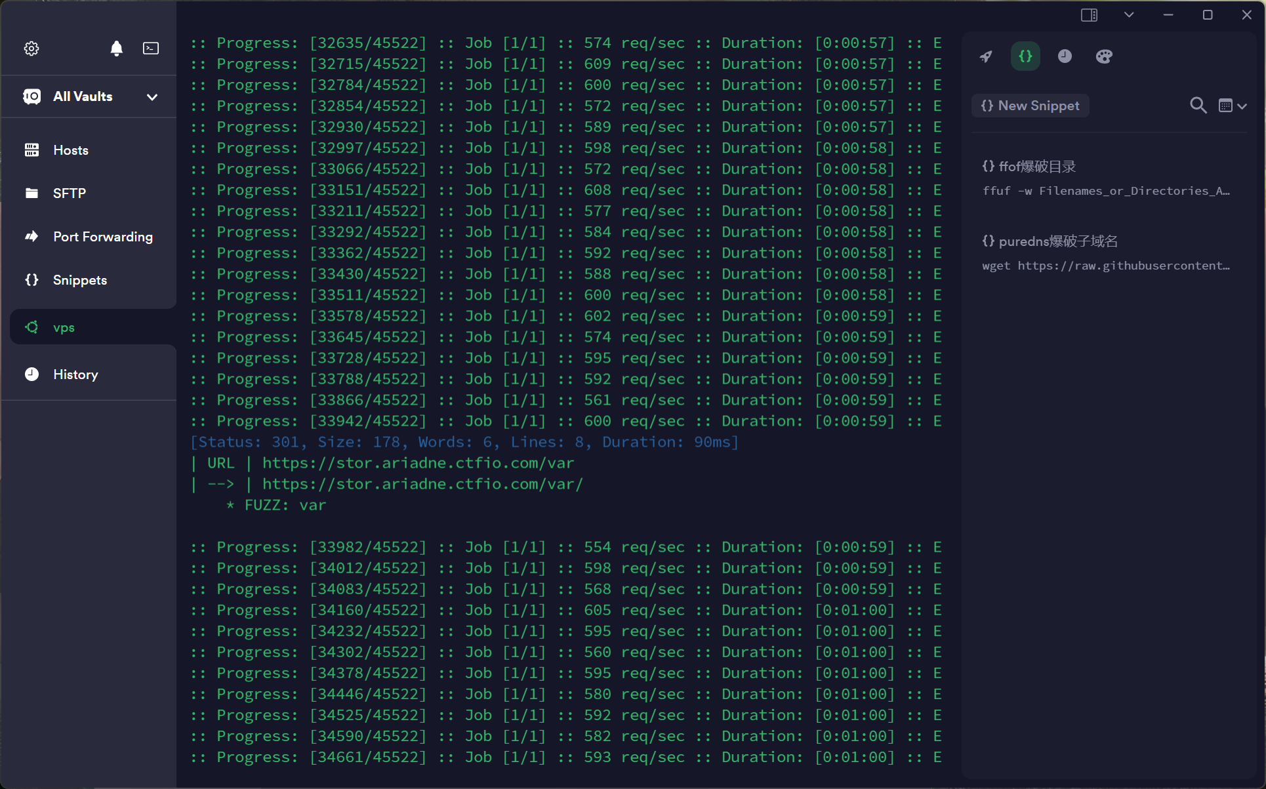Expand the title bar chevron menu
This screenshot has height=789, width=1266.
[x=1129, y=15]
